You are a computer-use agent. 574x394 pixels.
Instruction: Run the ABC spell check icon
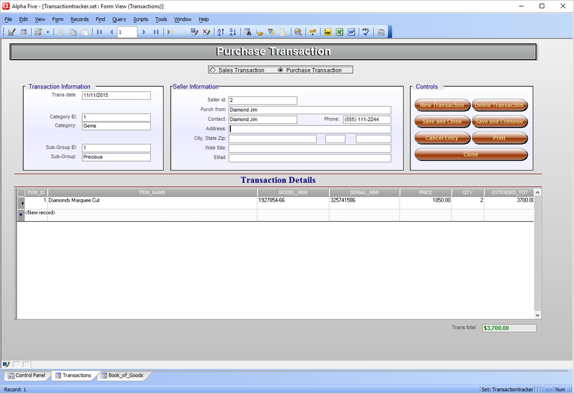click(365, 32)
